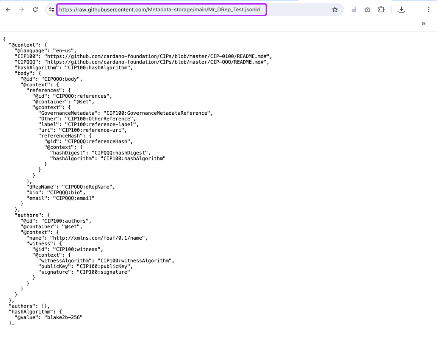Click the "GovernanceMetadata" key text
438x337 pixels.
pos(67,113)
